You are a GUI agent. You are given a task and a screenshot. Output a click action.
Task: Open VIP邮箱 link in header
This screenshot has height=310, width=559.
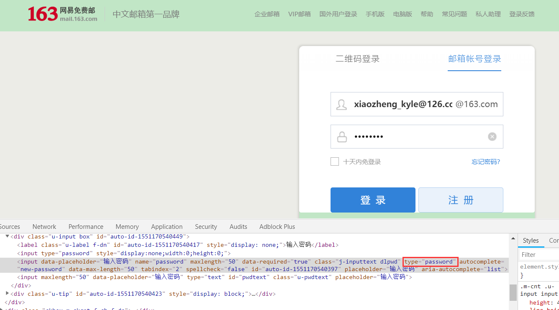300,14
